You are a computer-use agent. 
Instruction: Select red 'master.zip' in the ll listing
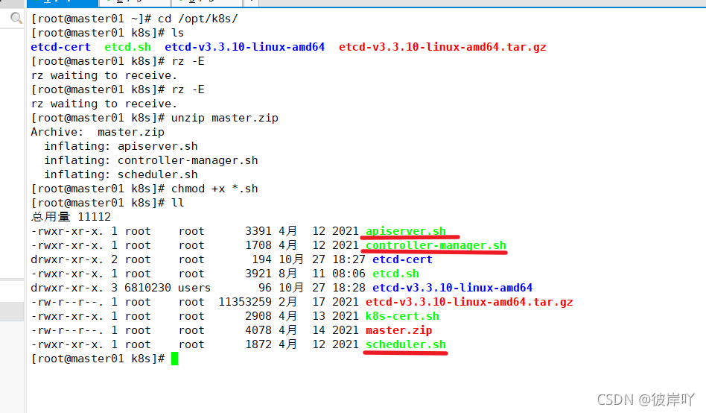[399, 330]
